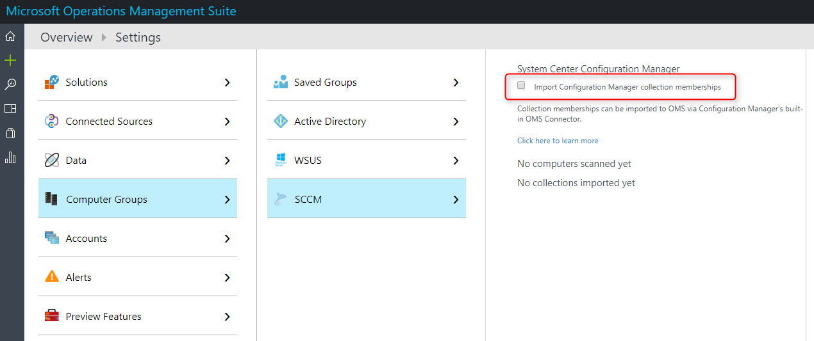Click the Preview Features toolbox icon
This screenshot has width=814, height=341.
pos(52,316)
